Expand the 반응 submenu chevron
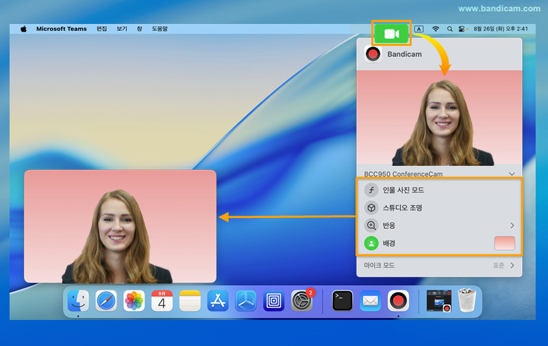 512,225
